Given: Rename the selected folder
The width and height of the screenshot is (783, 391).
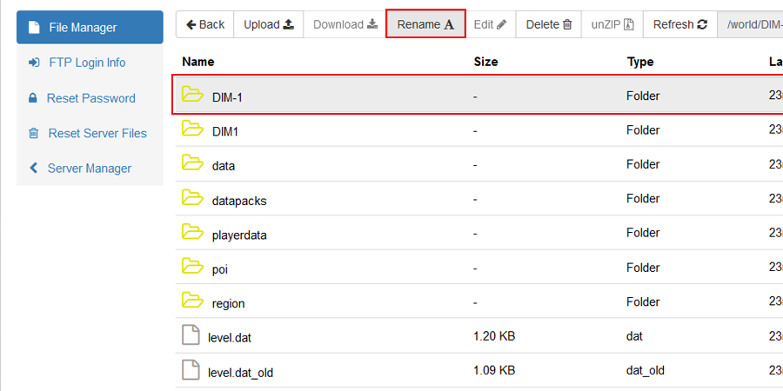Looking at the screenshot, I should point(425,24).
